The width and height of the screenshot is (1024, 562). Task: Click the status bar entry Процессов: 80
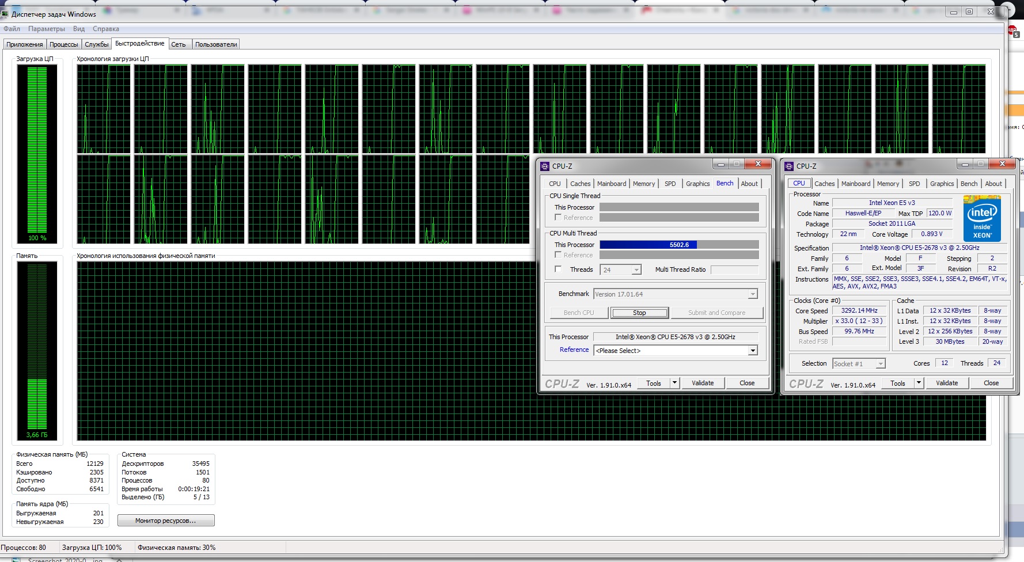(x=24, y=548)
